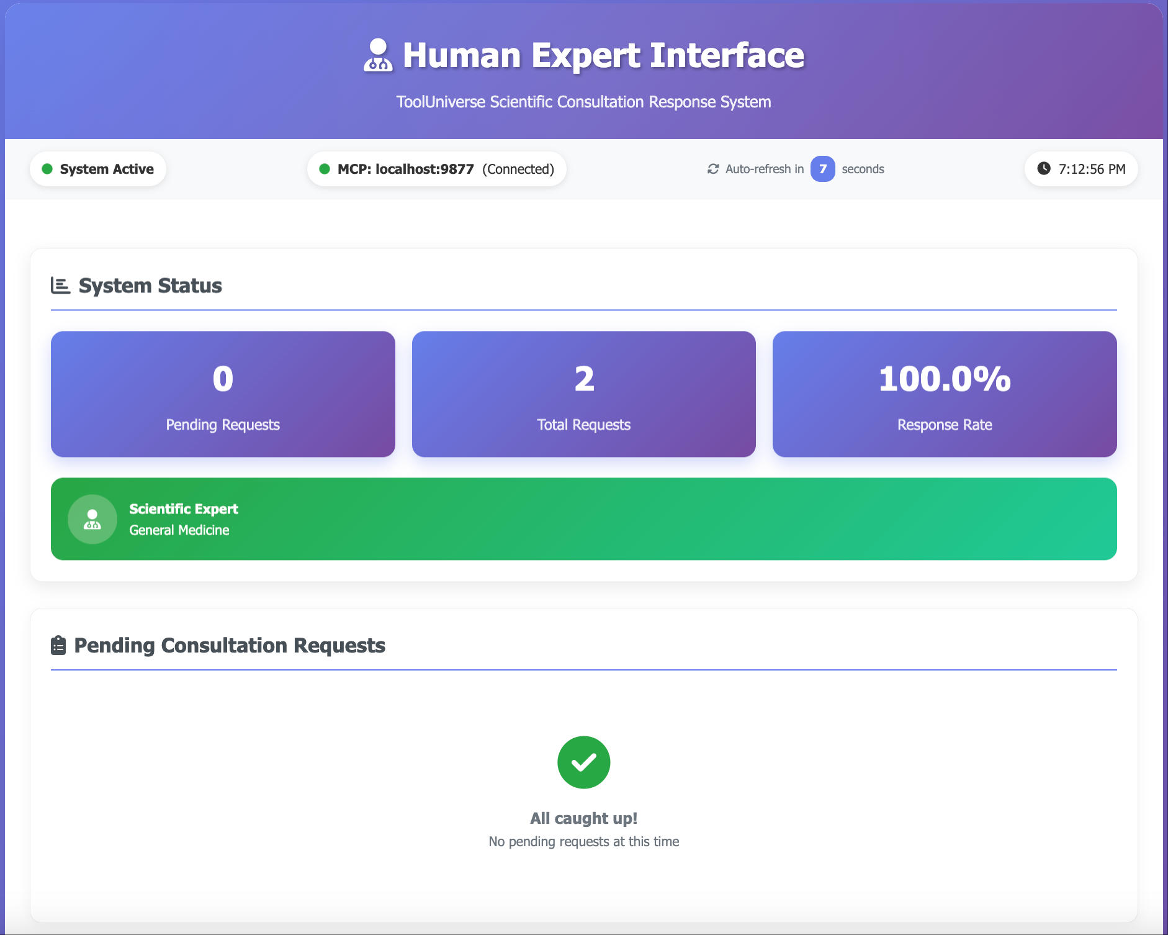Toggle the MCP Connected status pill
Viewport: 1168px width, 935px height.
(x=436, y=168)
